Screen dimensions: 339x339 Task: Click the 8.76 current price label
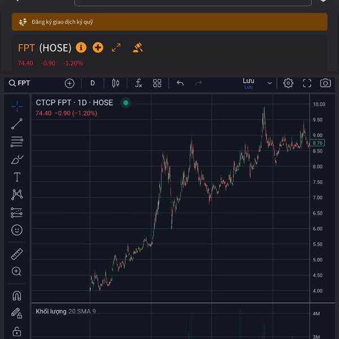click(318, 143)
